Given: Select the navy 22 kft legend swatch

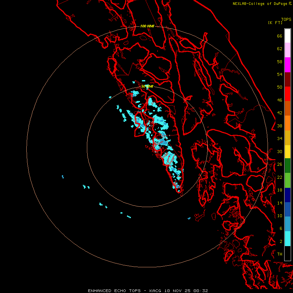Looking at the screenshot, I should coord(287,195).
